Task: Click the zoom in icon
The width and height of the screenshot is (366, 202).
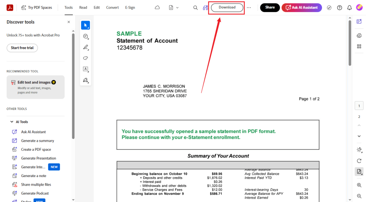Action: click(359, 185)
